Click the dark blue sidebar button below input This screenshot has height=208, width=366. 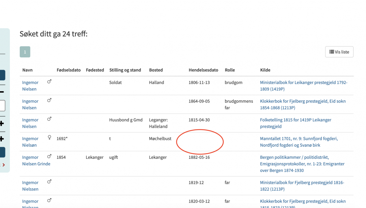point(2,153)
